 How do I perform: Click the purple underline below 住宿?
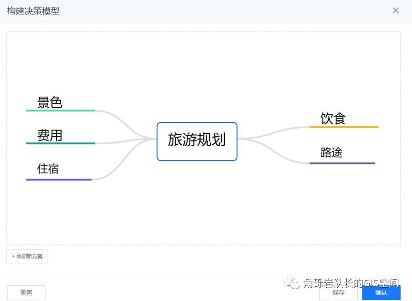point(59,180)
